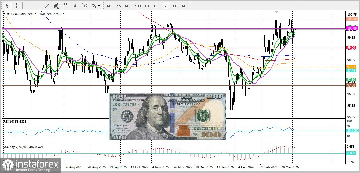Viewport: 360px width, 173px height.
Task: Click the #USDX,Daily chart title
Action: (17, 14)
